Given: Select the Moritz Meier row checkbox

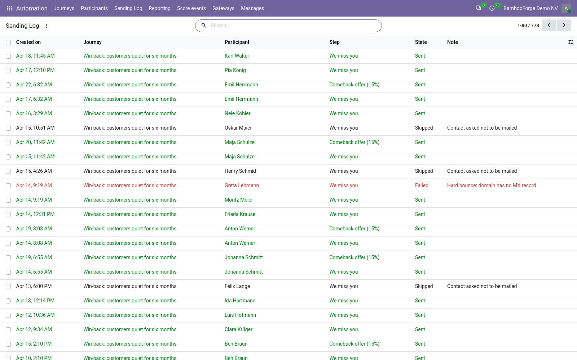Looking at the screenshot, I should (x=8, y=200).
